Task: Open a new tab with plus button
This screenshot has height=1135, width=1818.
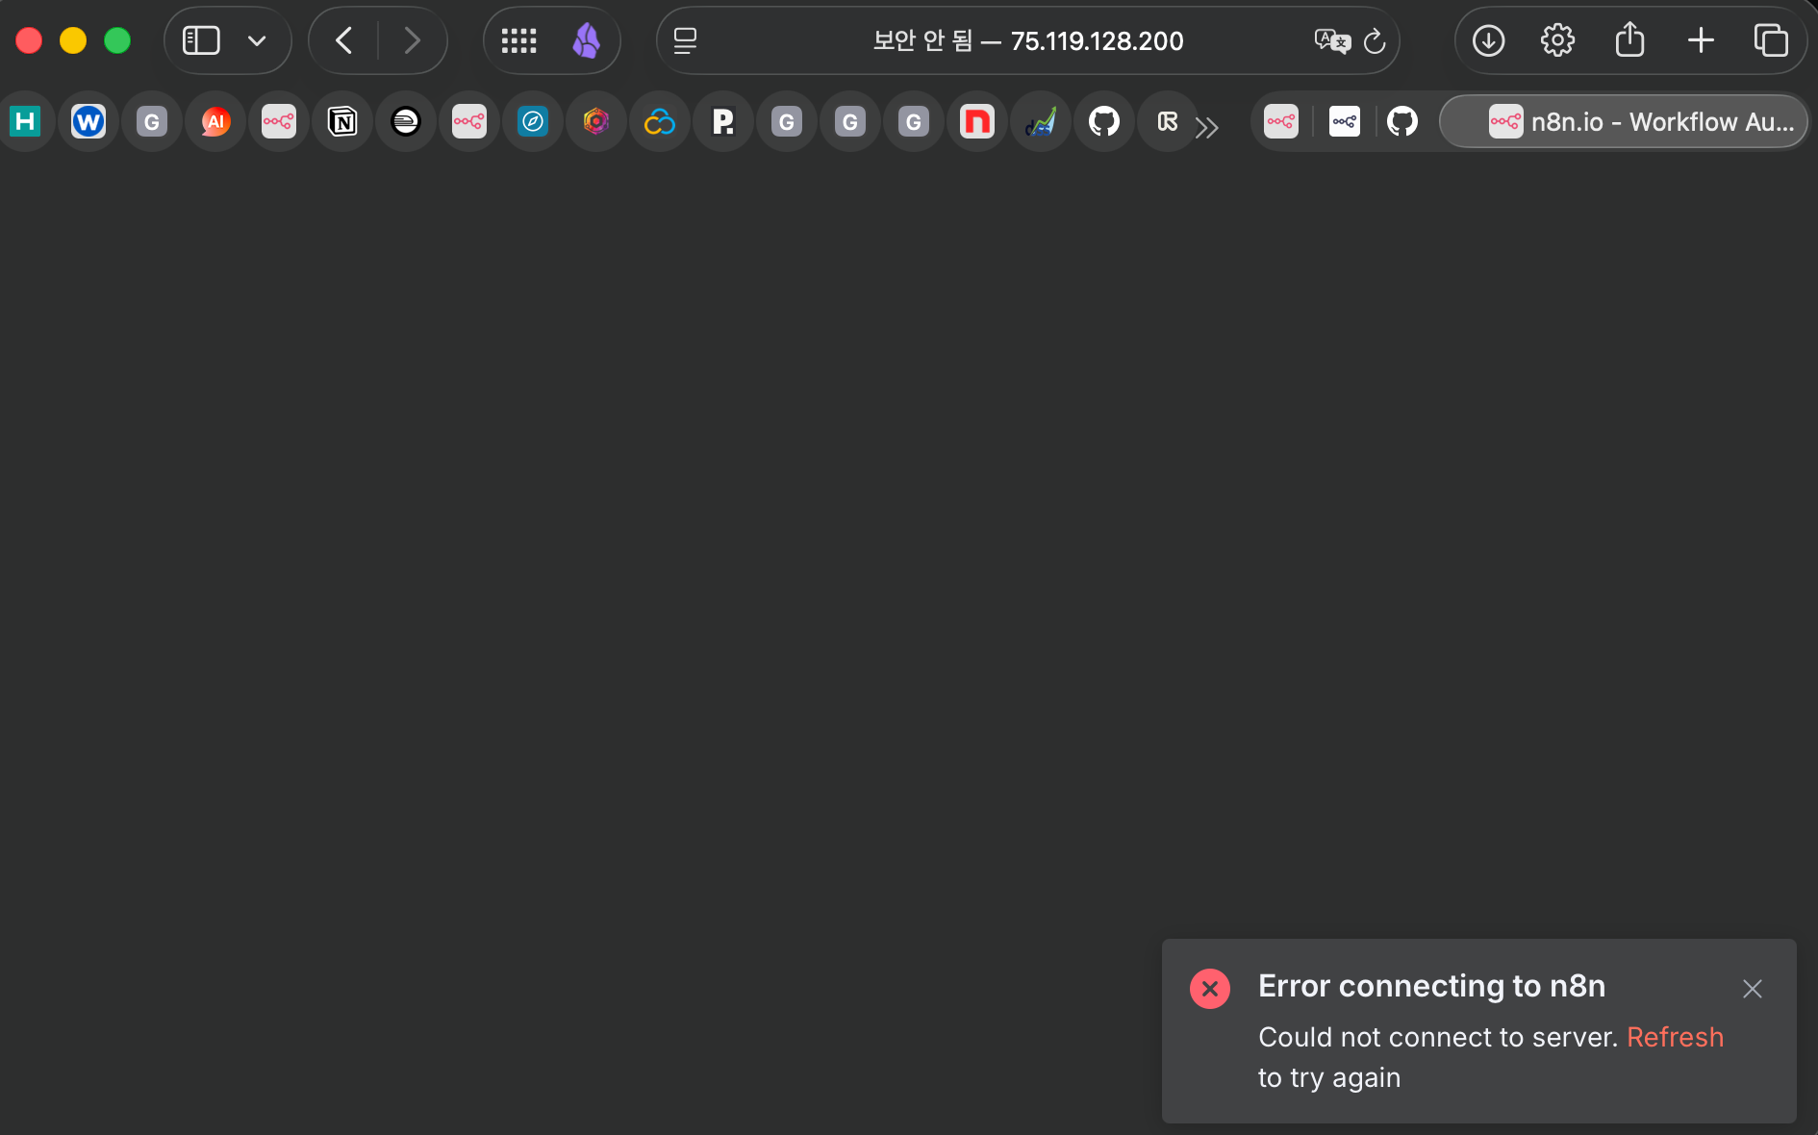Action: pyautogui.click(x=1701, y=40)
